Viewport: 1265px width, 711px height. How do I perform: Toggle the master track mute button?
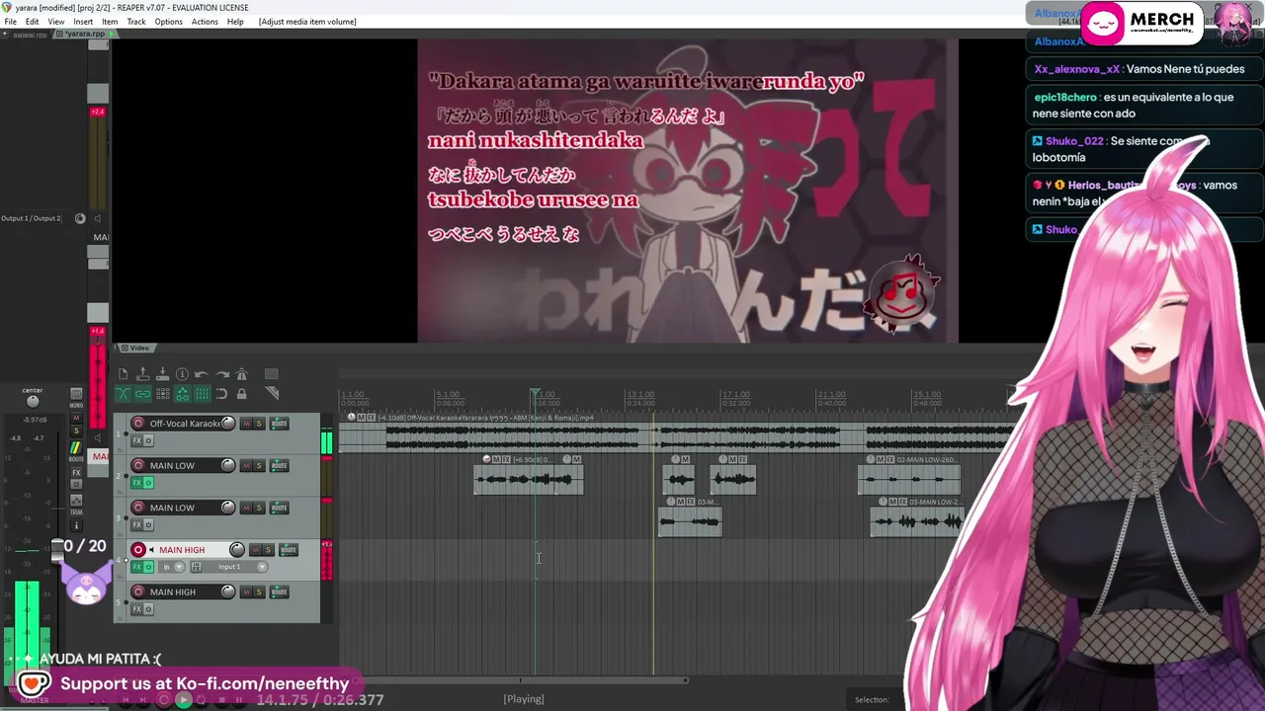pos(76,420)
